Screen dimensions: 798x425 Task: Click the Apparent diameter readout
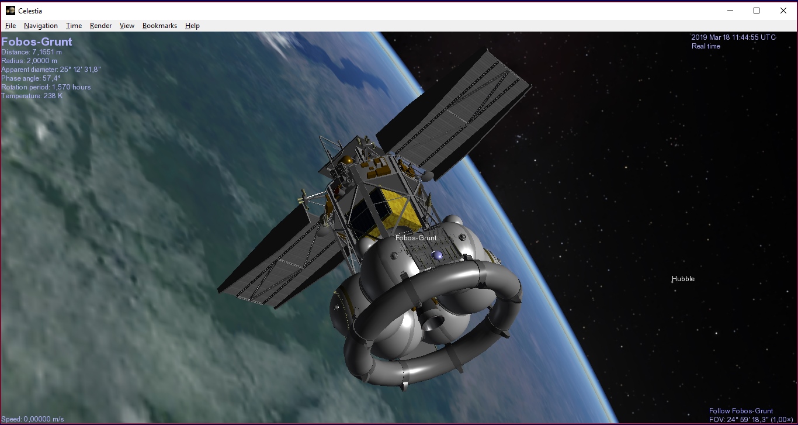[x=51, y=70]
